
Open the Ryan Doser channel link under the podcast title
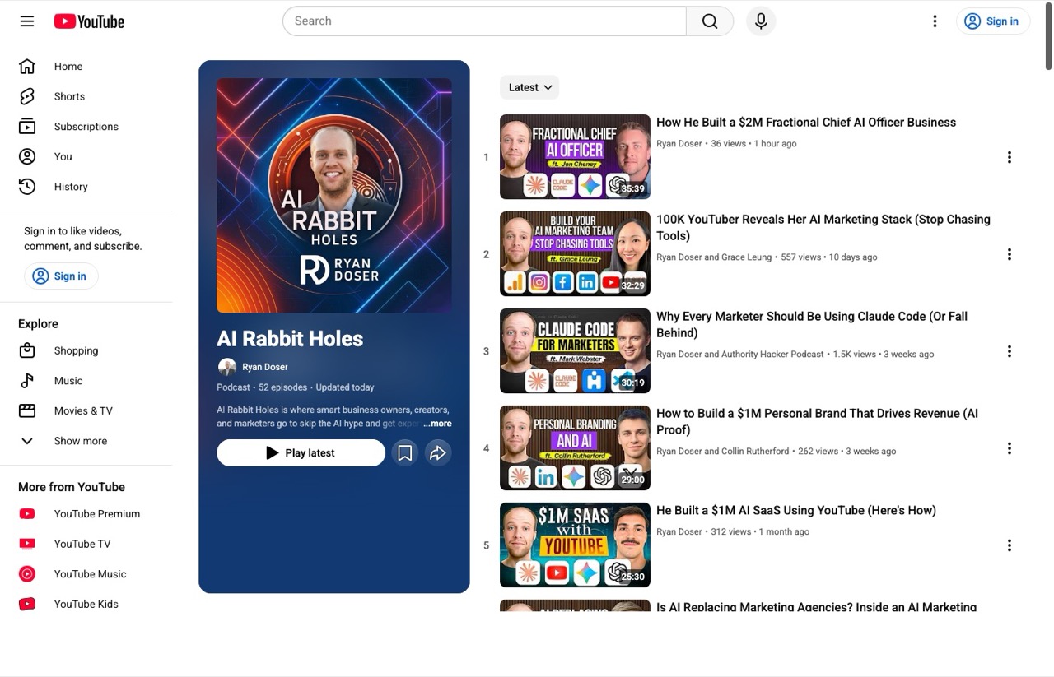265,367
